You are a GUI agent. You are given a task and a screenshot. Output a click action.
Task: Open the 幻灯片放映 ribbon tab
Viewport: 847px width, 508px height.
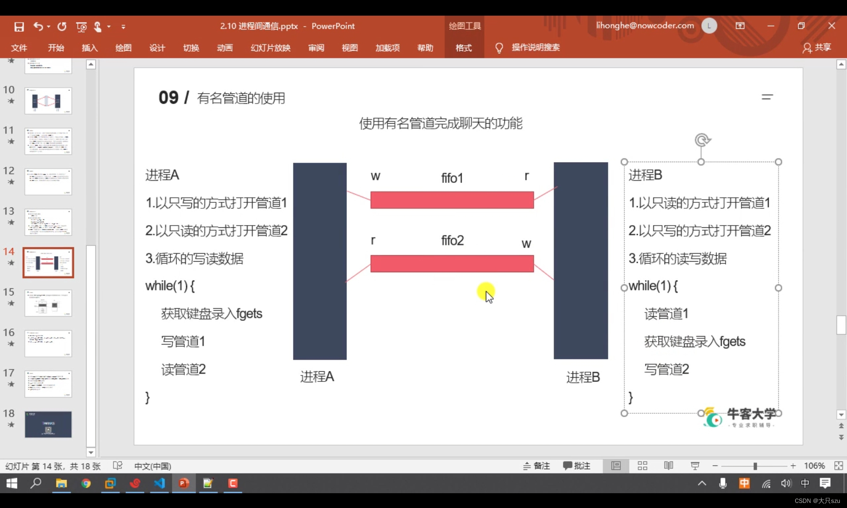[270, 48]
